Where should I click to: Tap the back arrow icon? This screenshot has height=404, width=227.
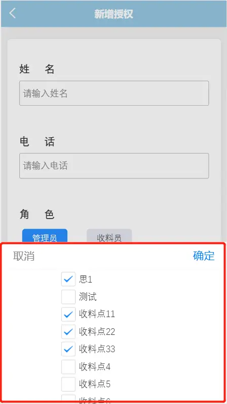click(12, 13)
